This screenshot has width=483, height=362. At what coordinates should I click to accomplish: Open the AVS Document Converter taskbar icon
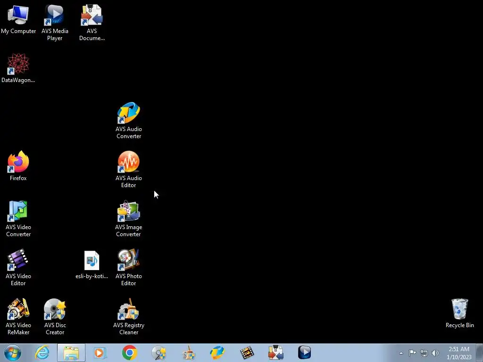(275, 353)
